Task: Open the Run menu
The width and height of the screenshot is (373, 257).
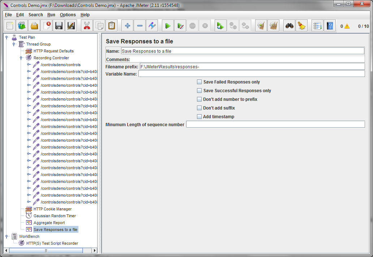Action: [51, 15]
